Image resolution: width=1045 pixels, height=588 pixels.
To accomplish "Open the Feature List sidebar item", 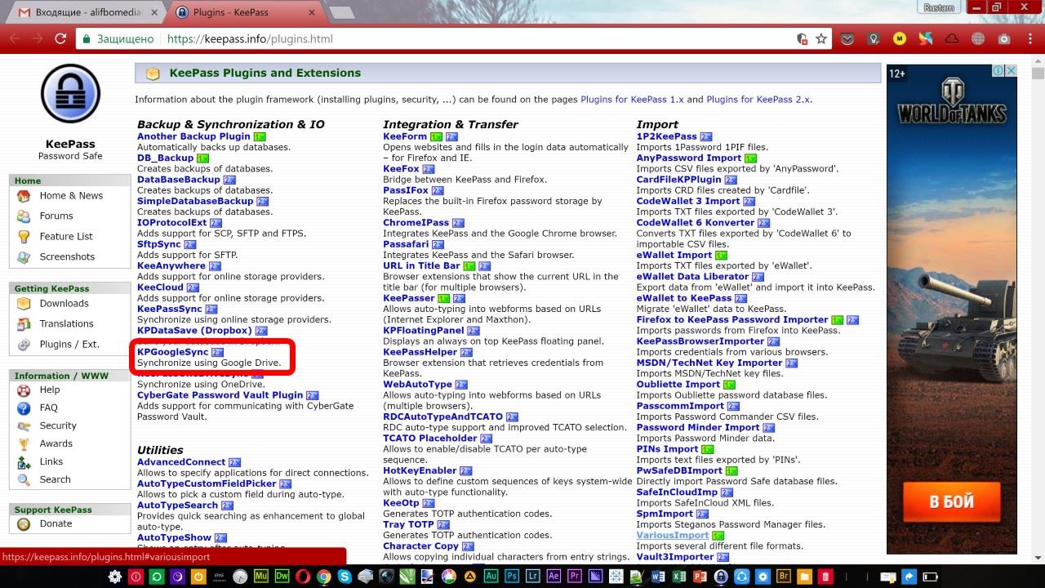I will click(x=66, y=236).
